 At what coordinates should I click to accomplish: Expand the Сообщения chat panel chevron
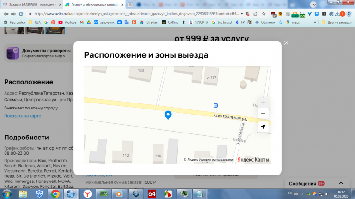(341, 183)
